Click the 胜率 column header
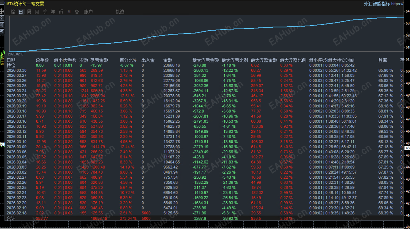 coord(383,60)
